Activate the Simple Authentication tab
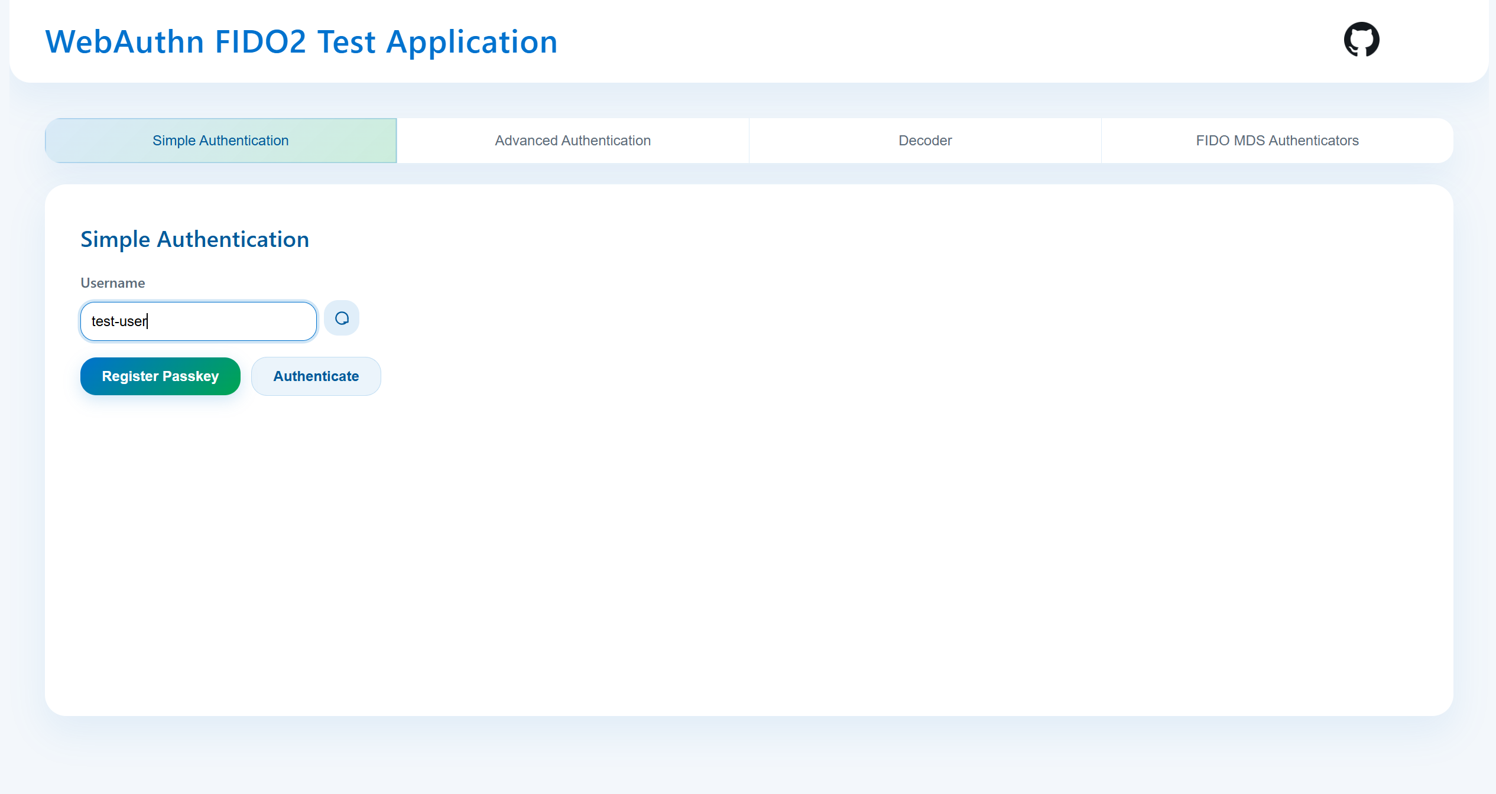The width and height of the screenshot is (1496, 794). tap(220, 141)
